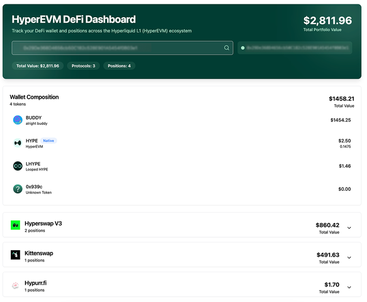Select the 0x939c unknown token name
This screenshot has width=367, height=302.
pyautogui.click(x=34, y=187)
